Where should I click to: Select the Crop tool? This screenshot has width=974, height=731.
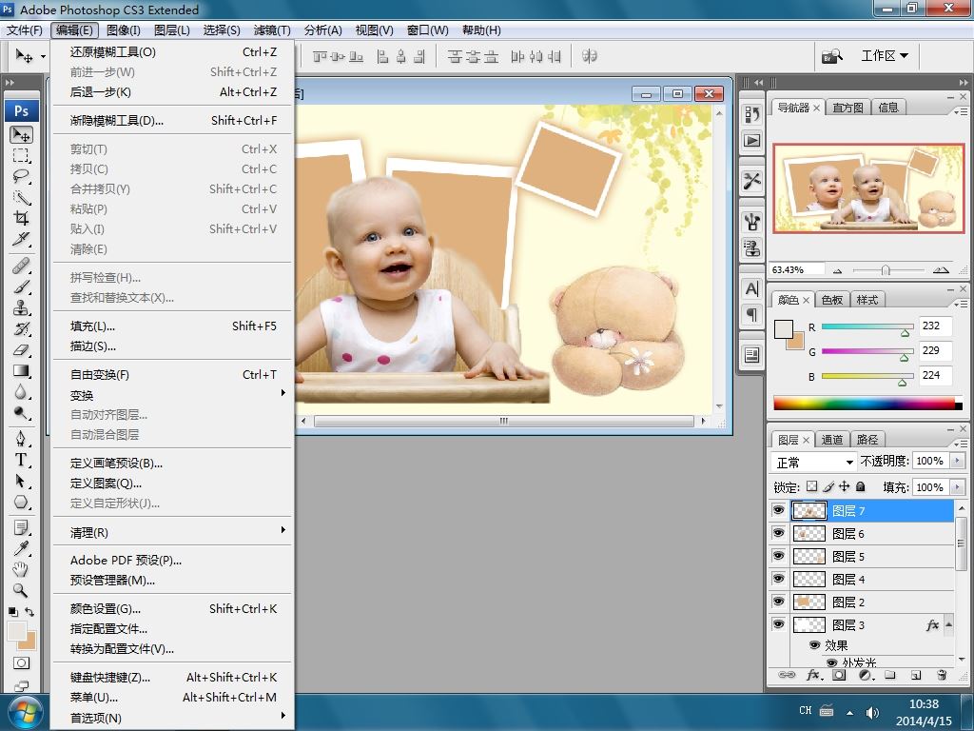[21, 218]
